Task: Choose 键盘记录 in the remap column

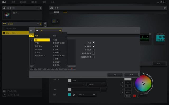Action: pyautogui.click(x=56, y=65)
